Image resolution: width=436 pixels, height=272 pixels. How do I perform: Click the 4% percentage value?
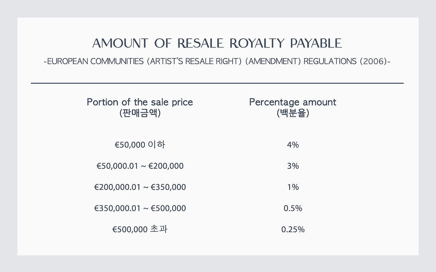click(293, 145)
